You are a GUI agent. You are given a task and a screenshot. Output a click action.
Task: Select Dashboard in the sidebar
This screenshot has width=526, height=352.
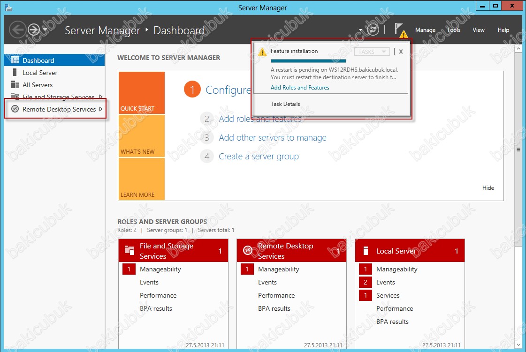[x=54, y=60]
